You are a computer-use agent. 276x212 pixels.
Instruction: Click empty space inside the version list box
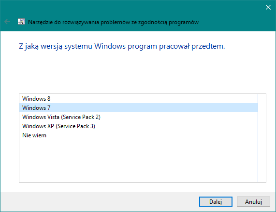click(138, 160)
